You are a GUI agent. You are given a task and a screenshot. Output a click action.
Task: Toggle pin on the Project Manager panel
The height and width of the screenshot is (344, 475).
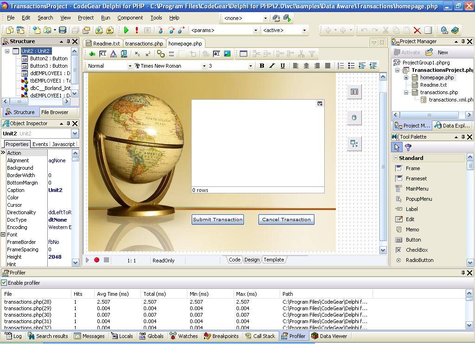[x=463, y=41]
